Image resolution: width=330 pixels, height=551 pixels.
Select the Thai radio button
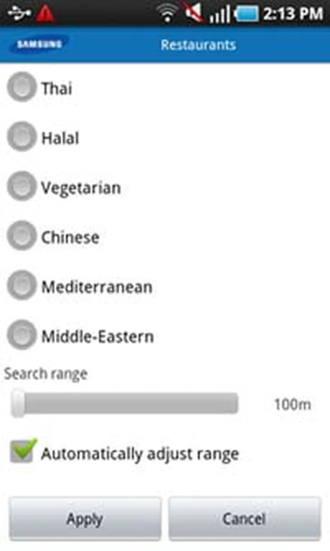click(22, 87)
